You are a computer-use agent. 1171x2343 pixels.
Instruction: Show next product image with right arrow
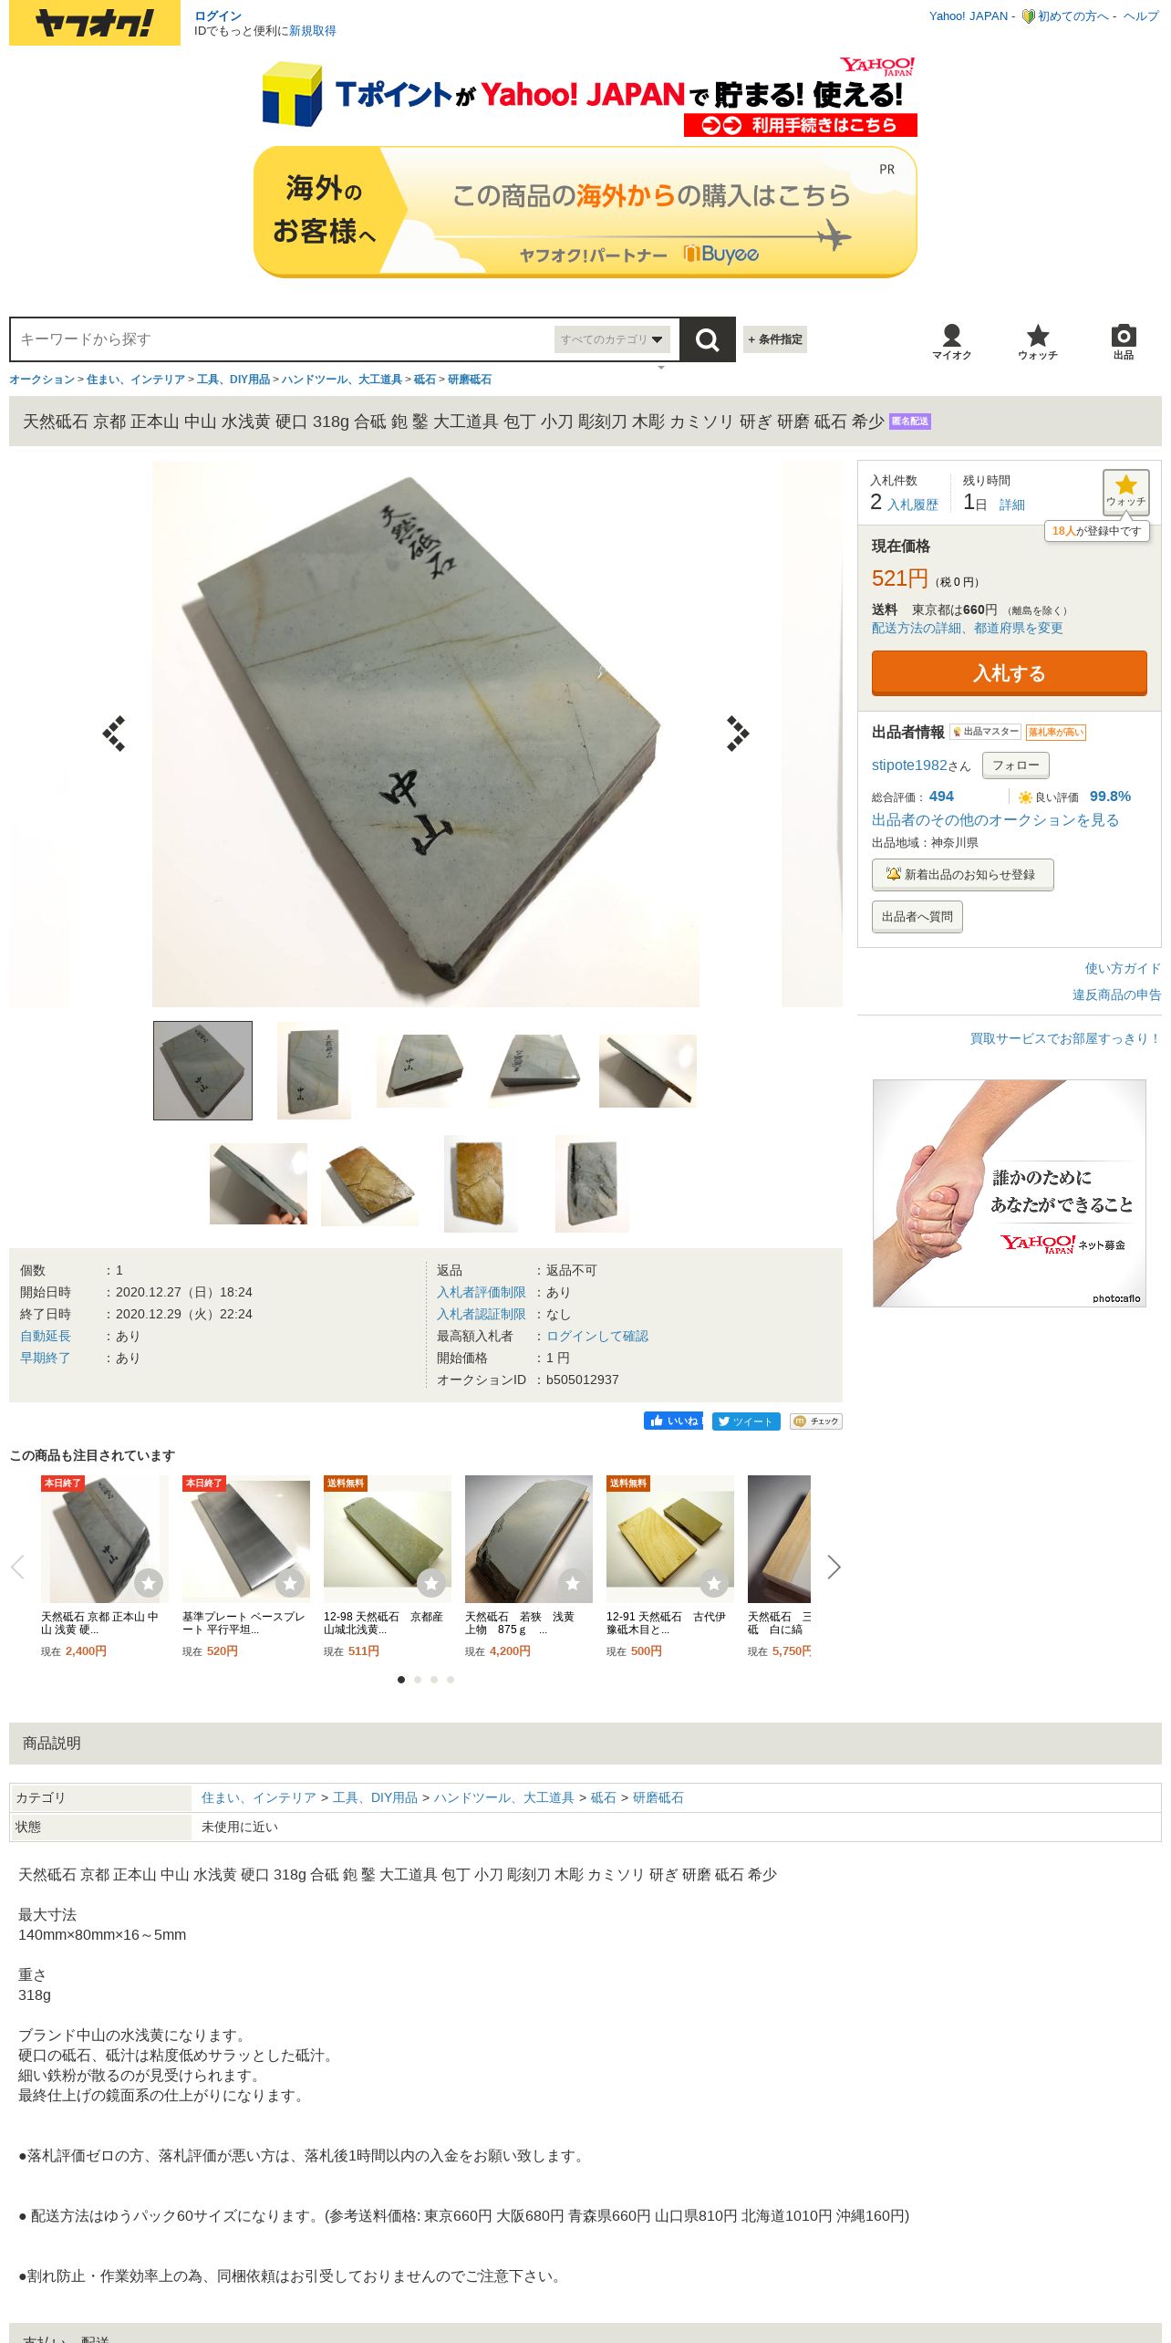pos(738,734)
